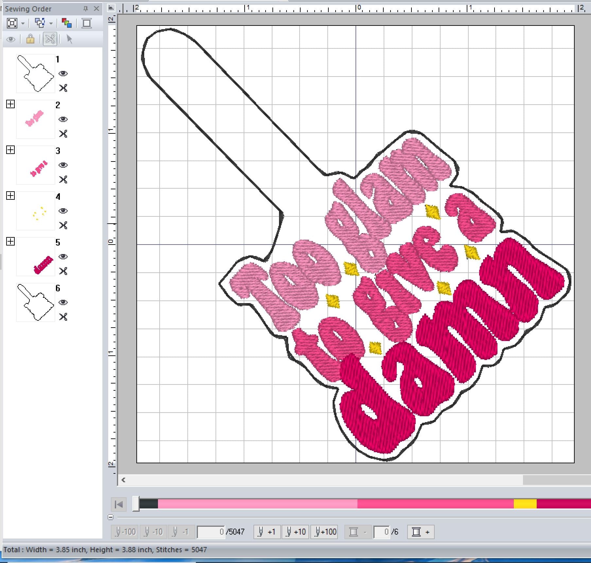Viewport: 591px width, 563px height.
Task: Advance to next thread color spool
Action: pos(420,532)
